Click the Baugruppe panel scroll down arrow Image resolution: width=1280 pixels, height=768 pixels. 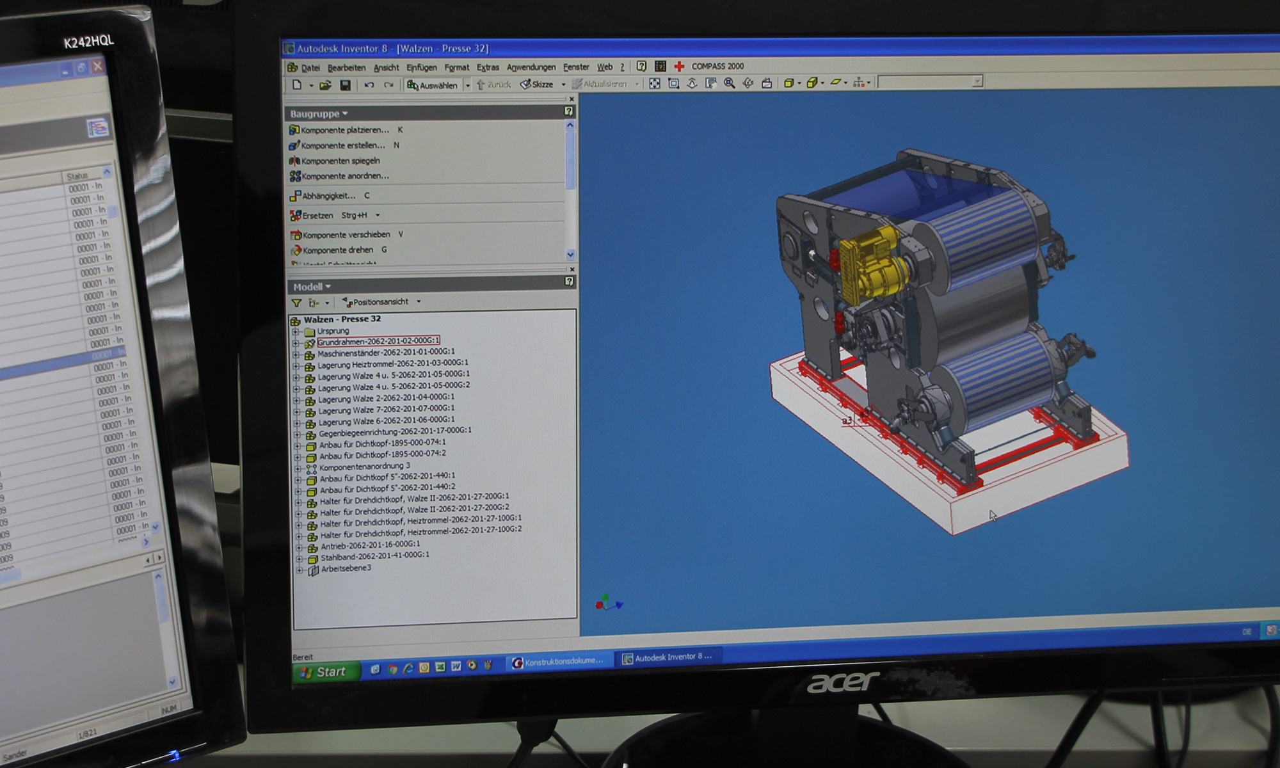point(570,254)
